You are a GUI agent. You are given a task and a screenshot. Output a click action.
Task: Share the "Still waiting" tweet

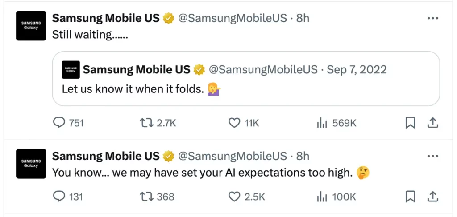click(433, 123)
